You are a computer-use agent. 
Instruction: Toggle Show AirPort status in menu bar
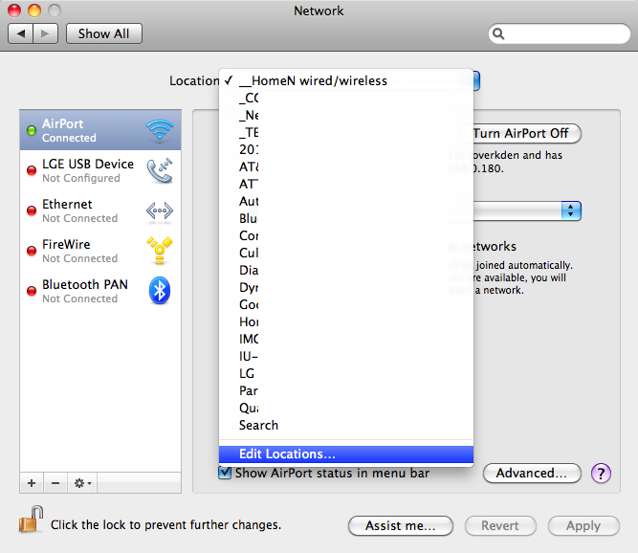coord(225,473)
